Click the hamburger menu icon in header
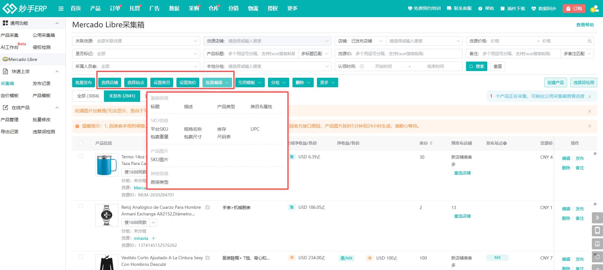Screen dimensions: 603x270 pyautogui.click(x=61, y=9)
